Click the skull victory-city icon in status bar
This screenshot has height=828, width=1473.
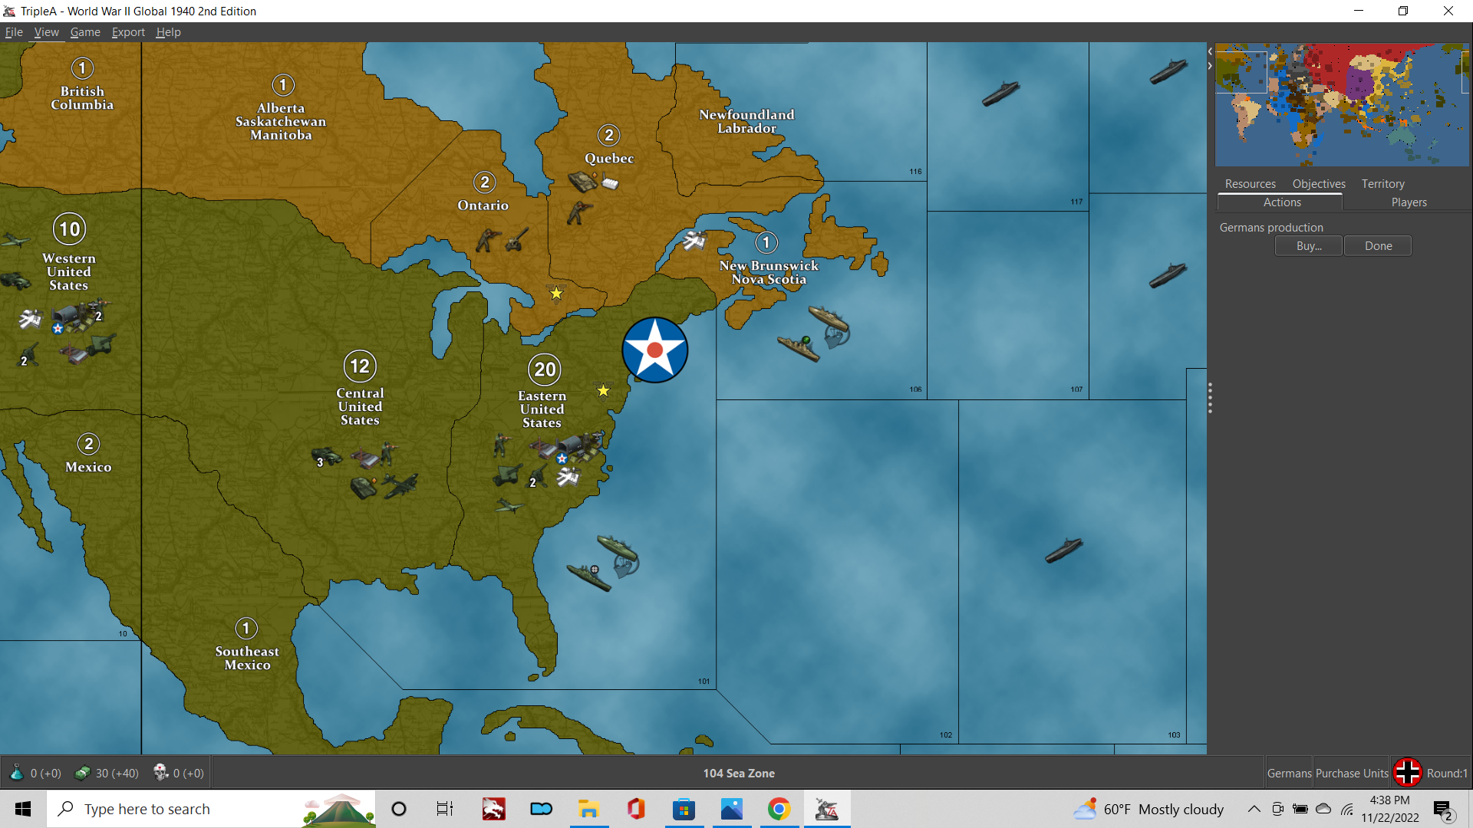pos(160,772)
